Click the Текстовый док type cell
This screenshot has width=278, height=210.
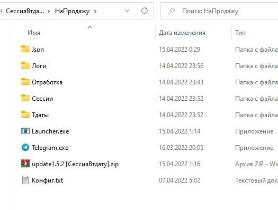click(x=256, y=180)
